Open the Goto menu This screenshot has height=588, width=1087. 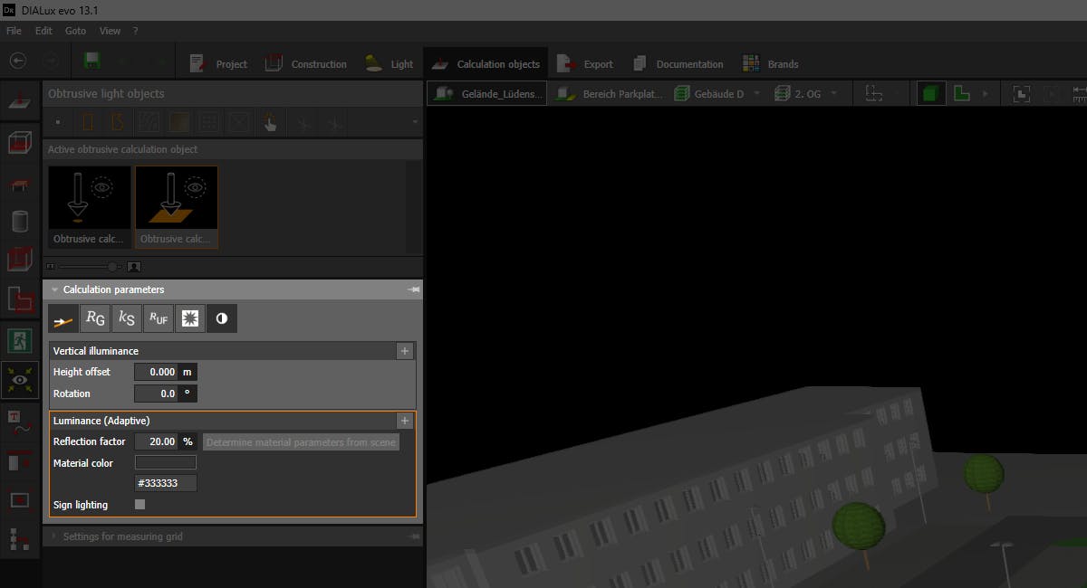pyautogui.click(x=75, y=31)
